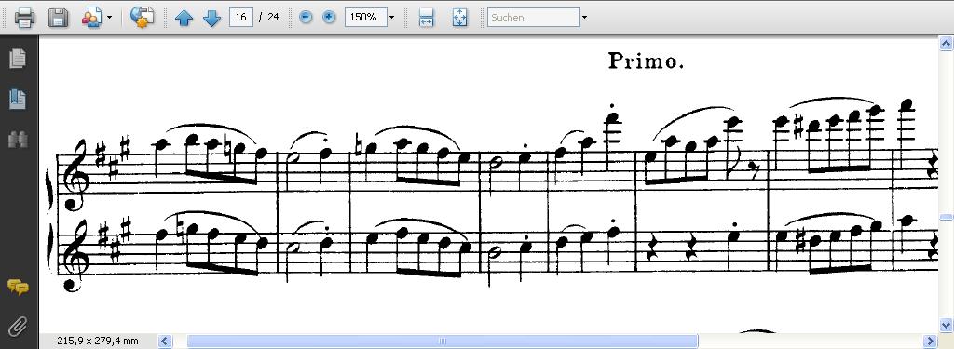Open the binoculars search panel icon
The image size is (954, 349).
click(18, 140)
